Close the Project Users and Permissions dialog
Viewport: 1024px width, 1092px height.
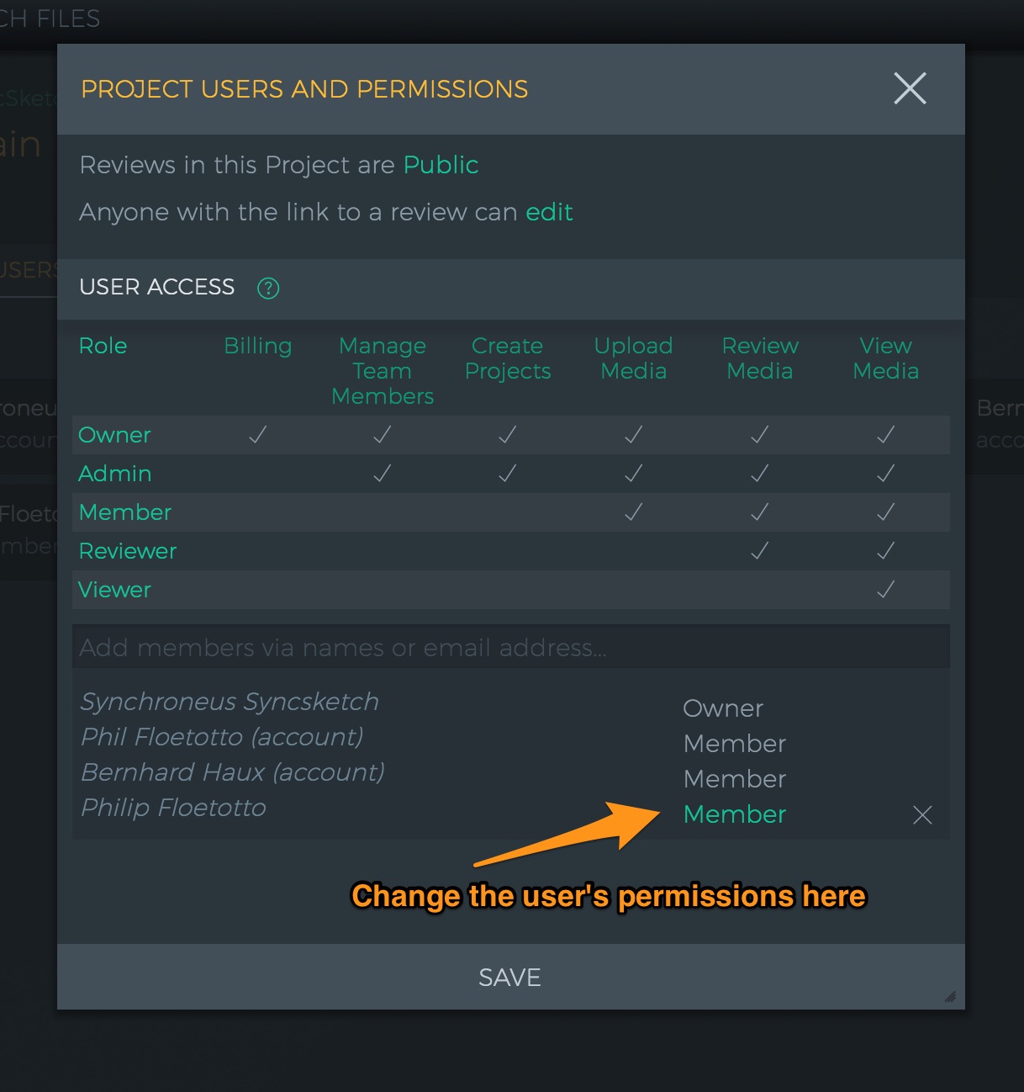coord(910,88)
